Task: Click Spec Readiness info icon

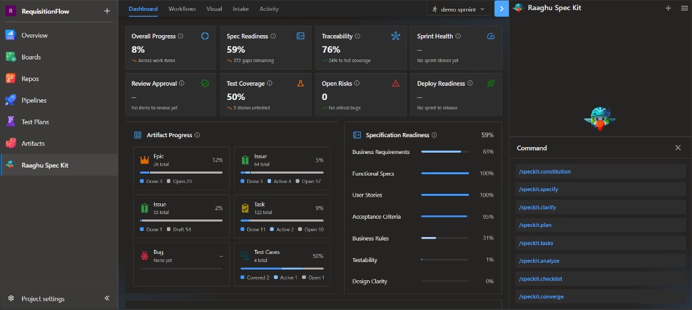Action: point(273,36)
